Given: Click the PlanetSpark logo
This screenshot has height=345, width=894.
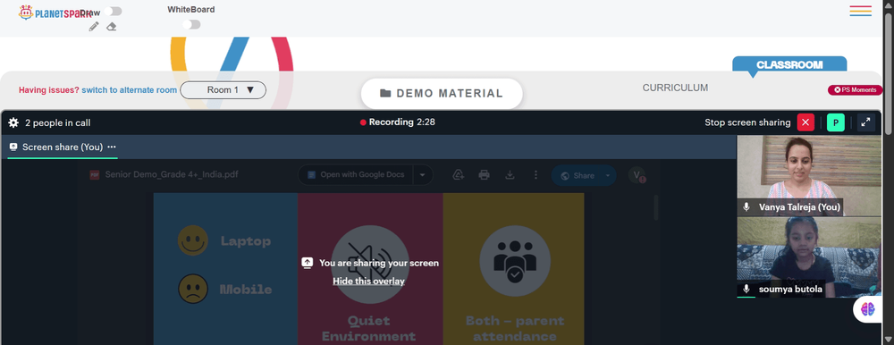Looking at the screenshot, I should (55, 12).
